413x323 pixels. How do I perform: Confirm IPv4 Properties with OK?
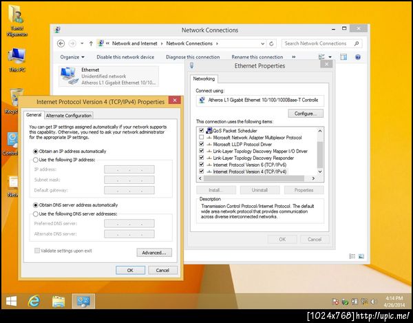pos(130,270)
